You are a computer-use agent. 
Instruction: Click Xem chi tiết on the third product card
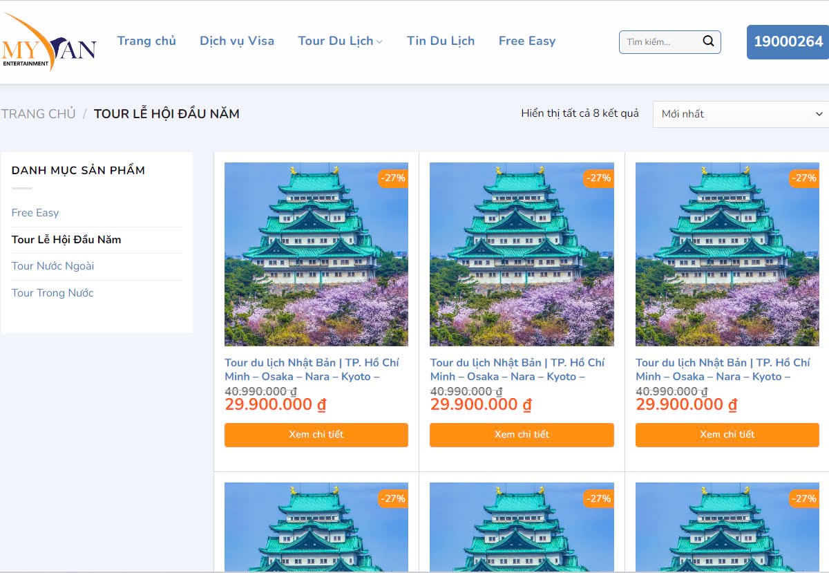click(x=727, y=435)
